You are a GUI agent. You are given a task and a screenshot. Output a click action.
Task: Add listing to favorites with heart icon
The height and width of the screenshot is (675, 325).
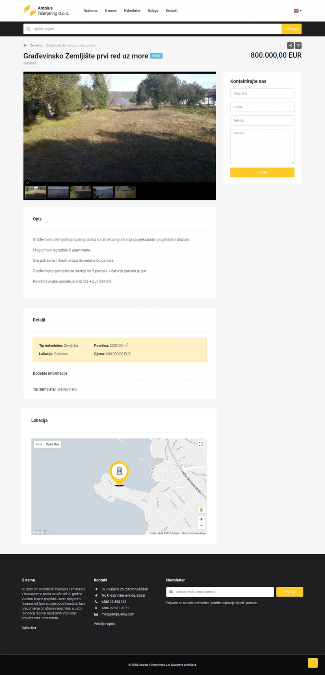coord(298,46)
